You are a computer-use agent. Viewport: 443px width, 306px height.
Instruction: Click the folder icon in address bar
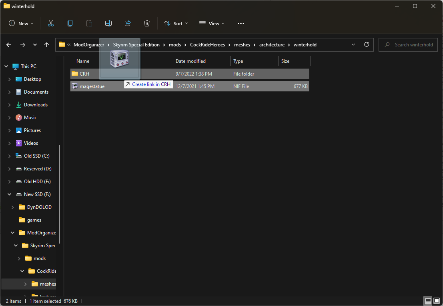tap(62, 44)
